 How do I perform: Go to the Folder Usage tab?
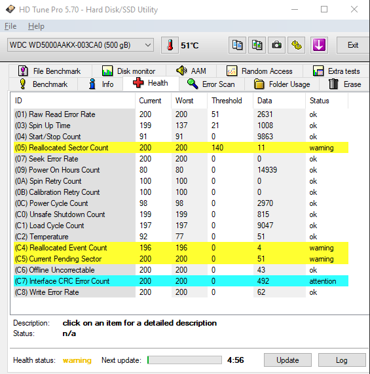(282, 84)
